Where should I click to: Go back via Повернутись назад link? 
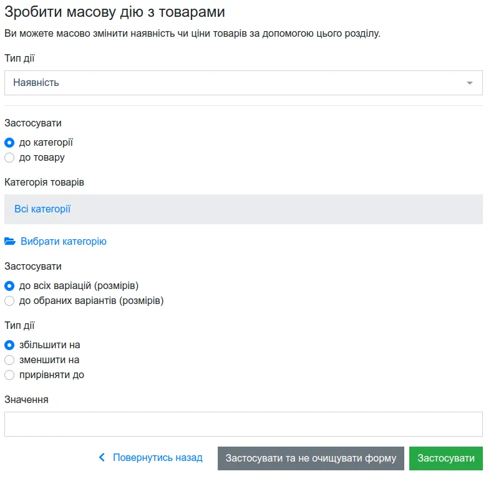point(157,457)
